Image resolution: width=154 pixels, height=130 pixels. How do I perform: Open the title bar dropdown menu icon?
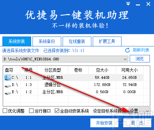(128, 4)
